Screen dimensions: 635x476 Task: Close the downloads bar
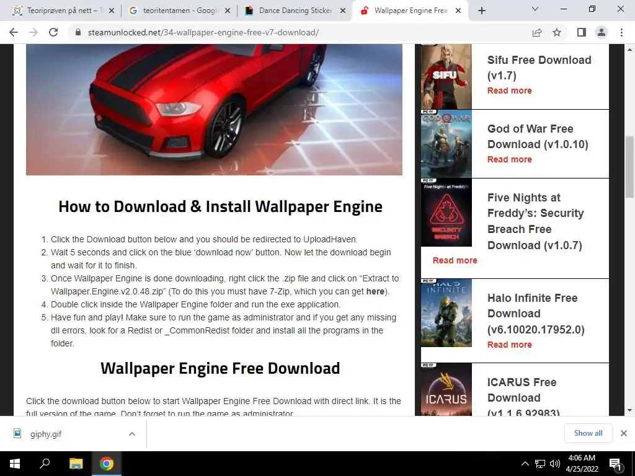pyautogui.click(x=624, y=433)
